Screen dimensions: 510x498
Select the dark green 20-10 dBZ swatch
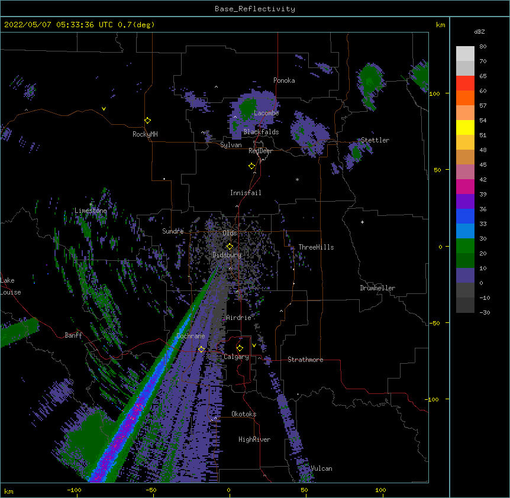pyautogui.click(x=465, y=261)
